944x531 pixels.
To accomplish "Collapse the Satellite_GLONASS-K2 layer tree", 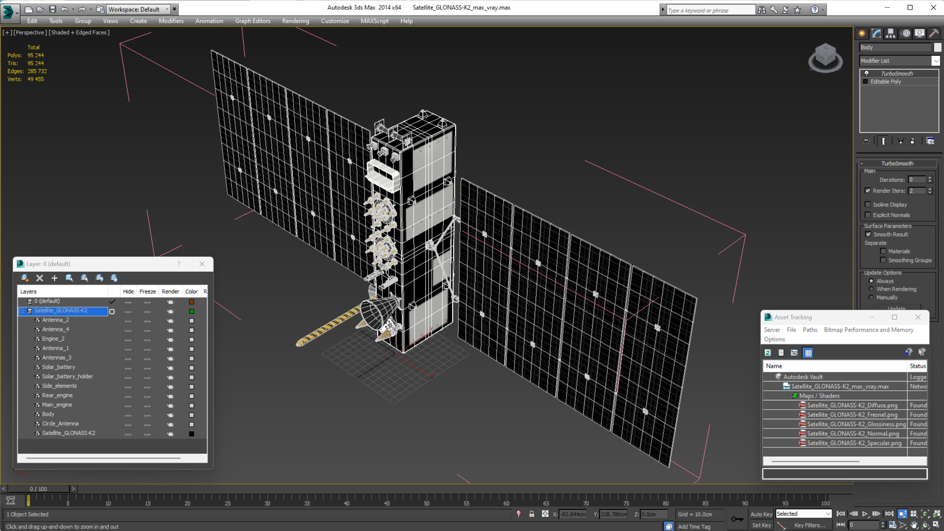I will coord(22,311).
